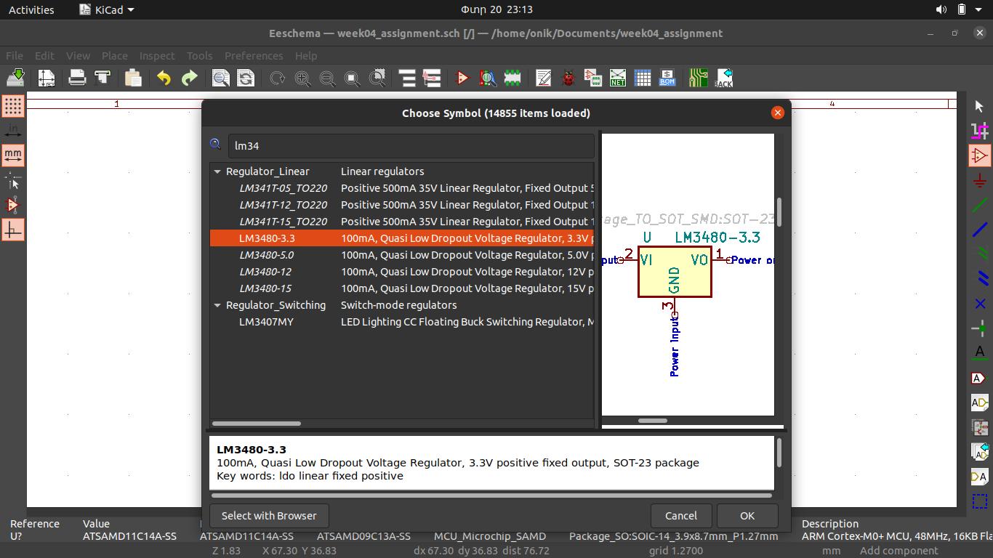The height and width of the screenshot is (558, 993).
Task: Click the Paste clipboard icon
Action: [133, 78]
